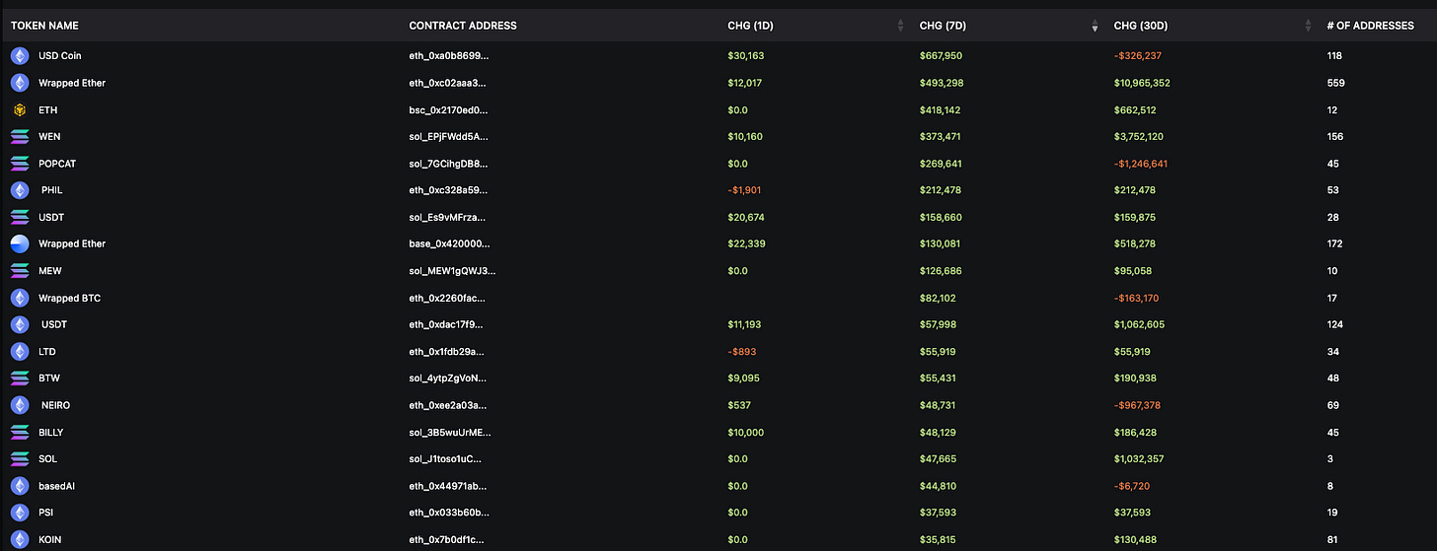The width and height of the screenshot is (1437, 551).
Task: Click the # OF ADDRESSES column header
Action: pyautogui.click(x=1371, y=26)
